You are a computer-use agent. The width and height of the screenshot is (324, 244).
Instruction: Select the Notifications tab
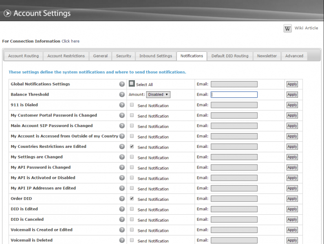tap(192, 56)
